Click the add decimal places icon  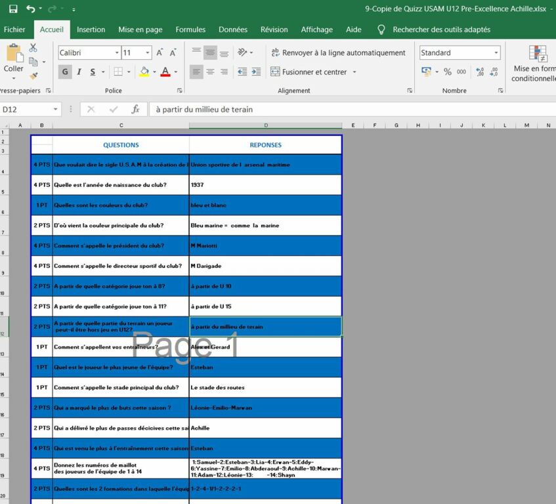(x=480, y=72)
